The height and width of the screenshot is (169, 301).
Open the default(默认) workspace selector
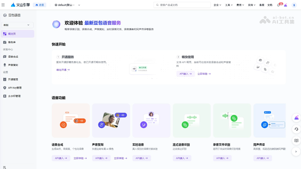[64, 5]
